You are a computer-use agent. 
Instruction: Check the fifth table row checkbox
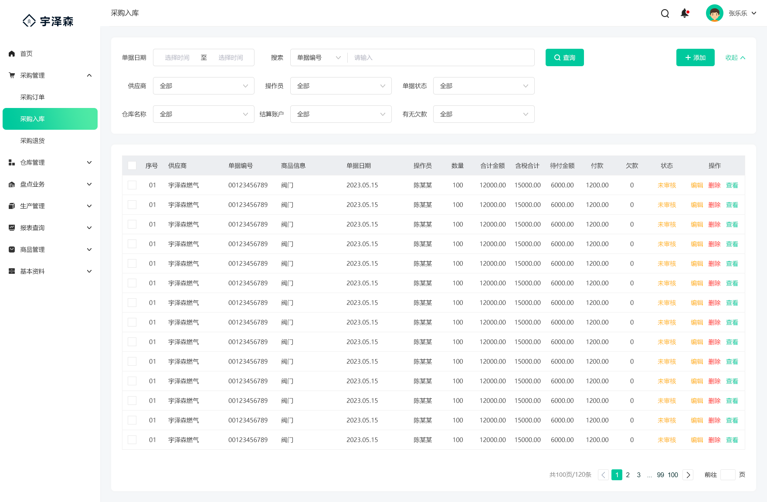pos(132,263)
